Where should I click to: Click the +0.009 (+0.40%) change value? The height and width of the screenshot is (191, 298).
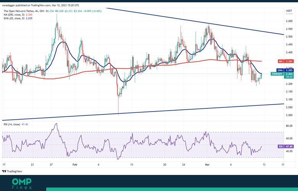click(x=92, y=11)
